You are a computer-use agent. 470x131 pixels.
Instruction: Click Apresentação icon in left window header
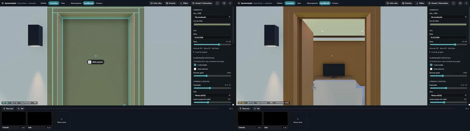click(3, 3)
